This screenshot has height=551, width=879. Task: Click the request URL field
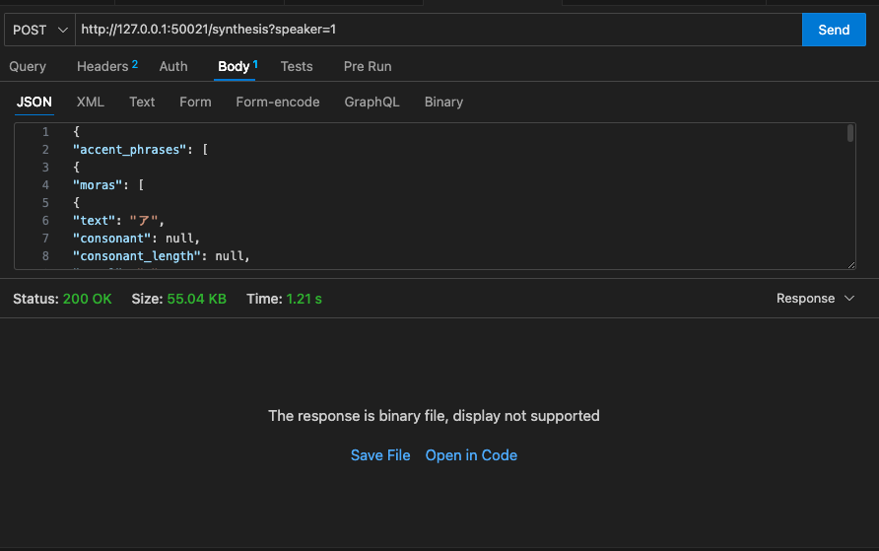(439, 30)
